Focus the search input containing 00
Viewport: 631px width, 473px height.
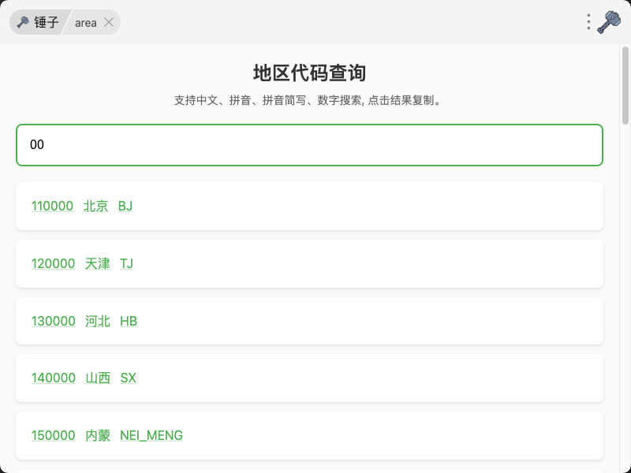[309, 145]
